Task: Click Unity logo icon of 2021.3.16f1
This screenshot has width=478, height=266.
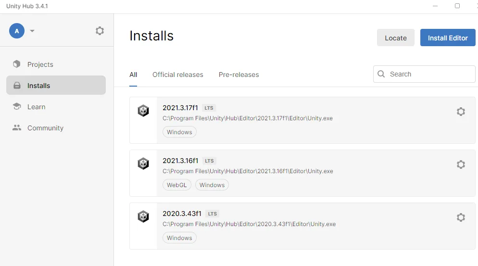Action: click(x=143, y=164)
